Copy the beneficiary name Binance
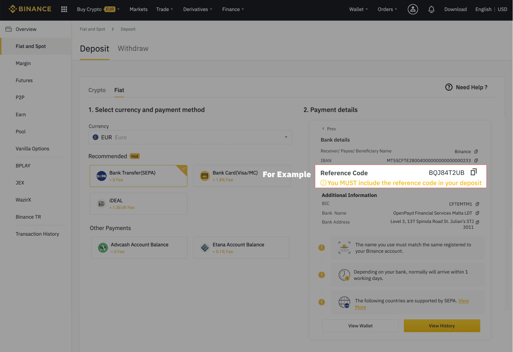The width and height of the screenshot is (513, 352). (476, 151)
